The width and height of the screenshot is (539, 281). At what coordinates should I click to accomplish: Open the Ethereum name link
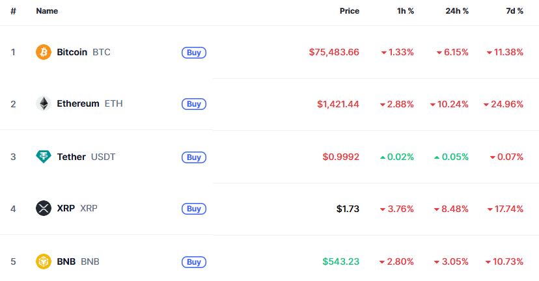[78, 103]
